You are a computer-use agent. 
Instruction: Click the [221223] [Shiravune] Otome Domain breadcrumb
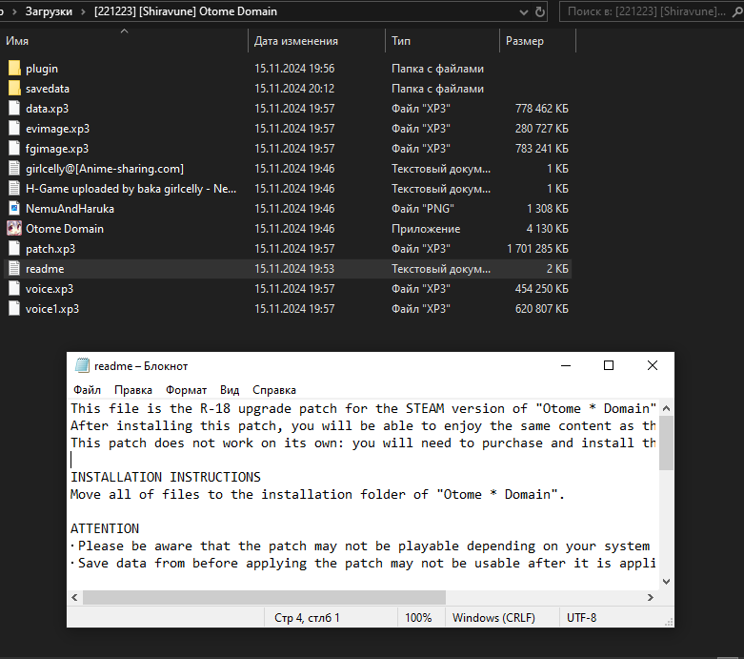pyautogui.click(x=186, y=11)
